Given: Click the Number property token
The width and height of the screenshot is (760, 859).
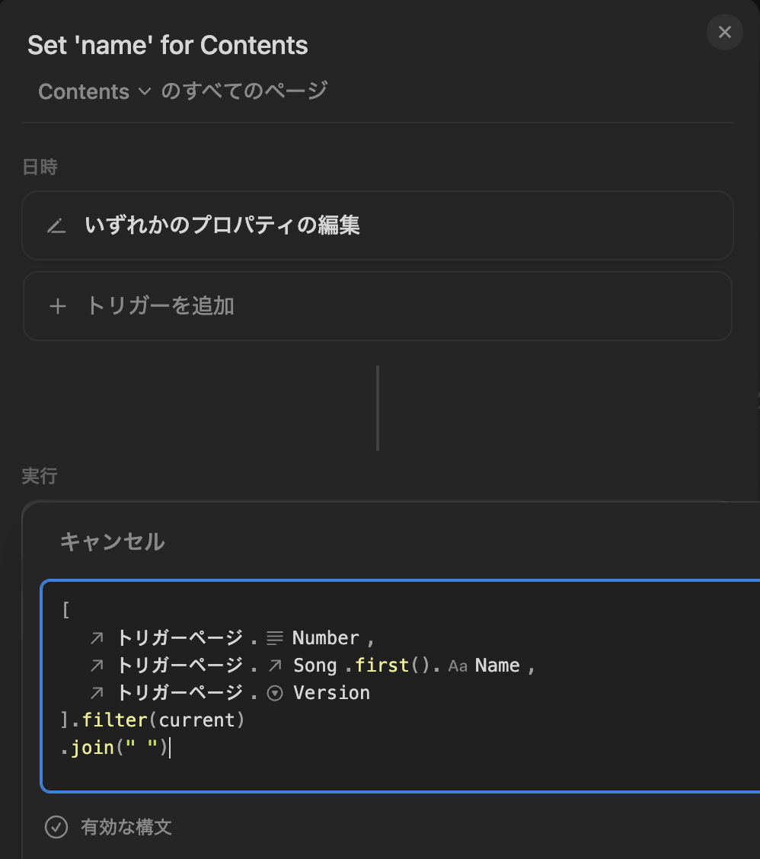Looking at the screenshot, I should [x=325, y=638].
